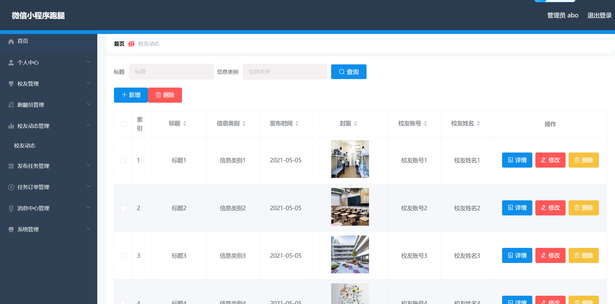This screenshot has height=304, width=615.
Task: Click the clock icon for 任务订单管理
Action: point(11,187)
